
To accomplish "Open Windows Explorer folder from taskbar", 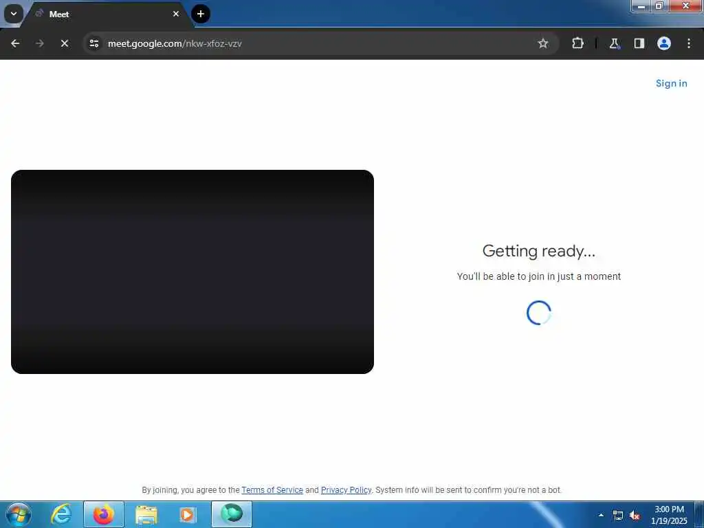I will (146, 514).
